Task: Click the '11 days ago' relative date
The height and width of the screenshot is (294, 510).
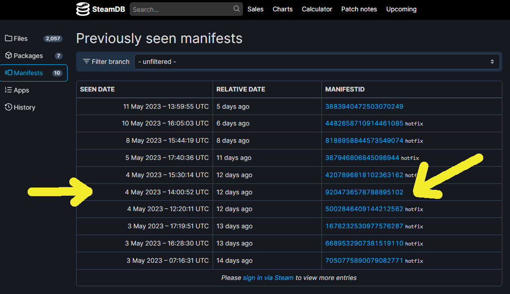Action: point(234,158)
